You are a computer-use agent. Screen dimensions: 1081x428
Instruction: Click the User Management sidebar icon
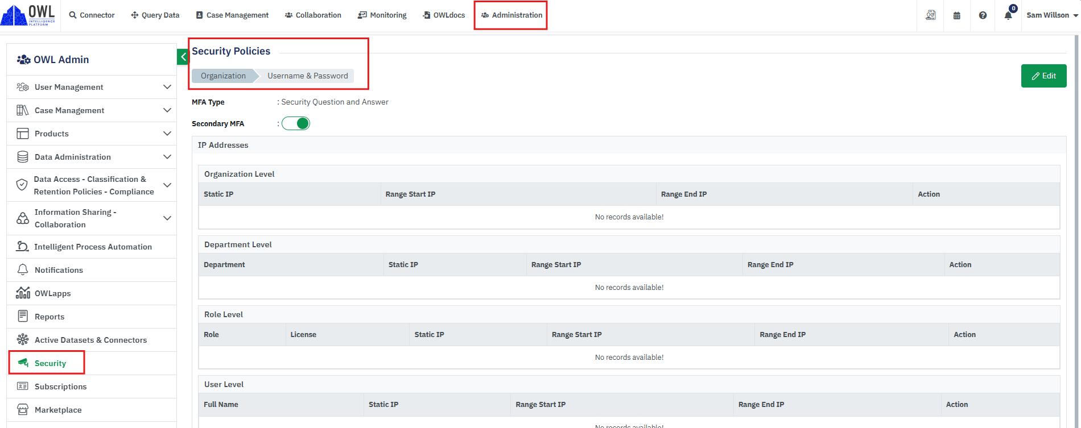pos(23,87)
